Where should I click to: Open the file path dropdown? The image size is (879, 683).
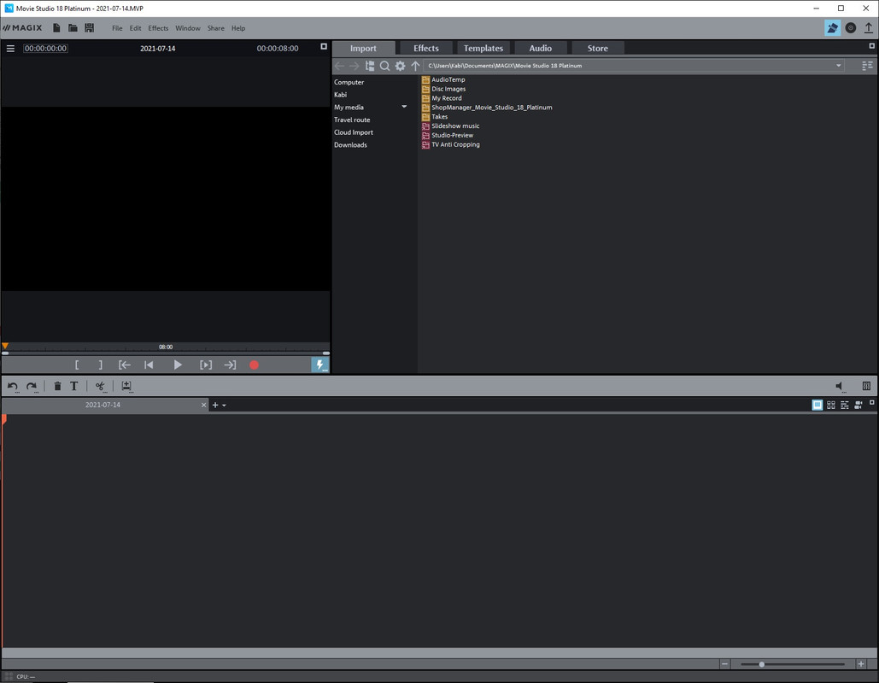[838, 66]
